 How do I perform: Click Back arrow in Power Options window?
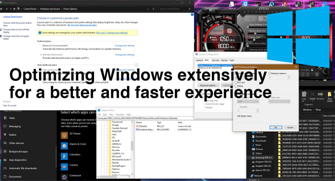click(x=1, y=9)
